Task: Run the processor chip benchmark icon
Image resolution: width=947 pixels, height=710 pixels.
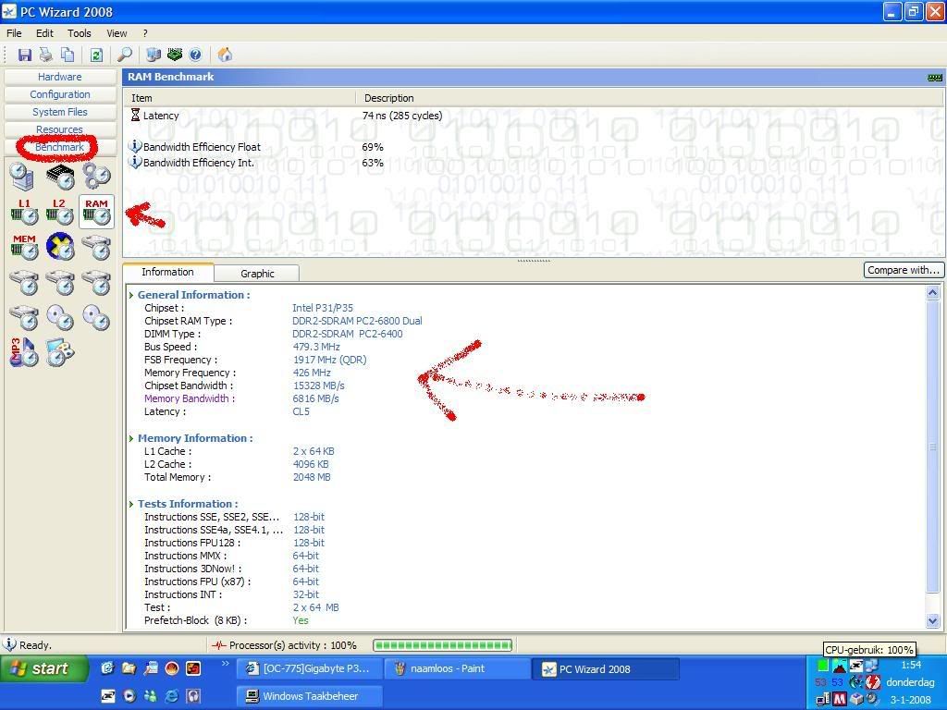Action: pyautogui.click(x=60, y=176)
